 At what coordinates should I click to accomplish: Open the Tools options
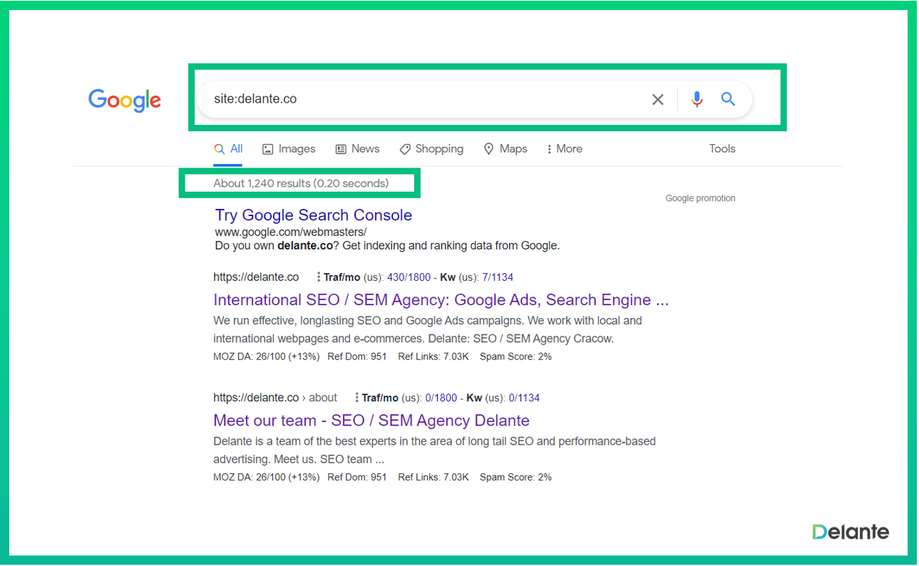click(x=722, y=149)
